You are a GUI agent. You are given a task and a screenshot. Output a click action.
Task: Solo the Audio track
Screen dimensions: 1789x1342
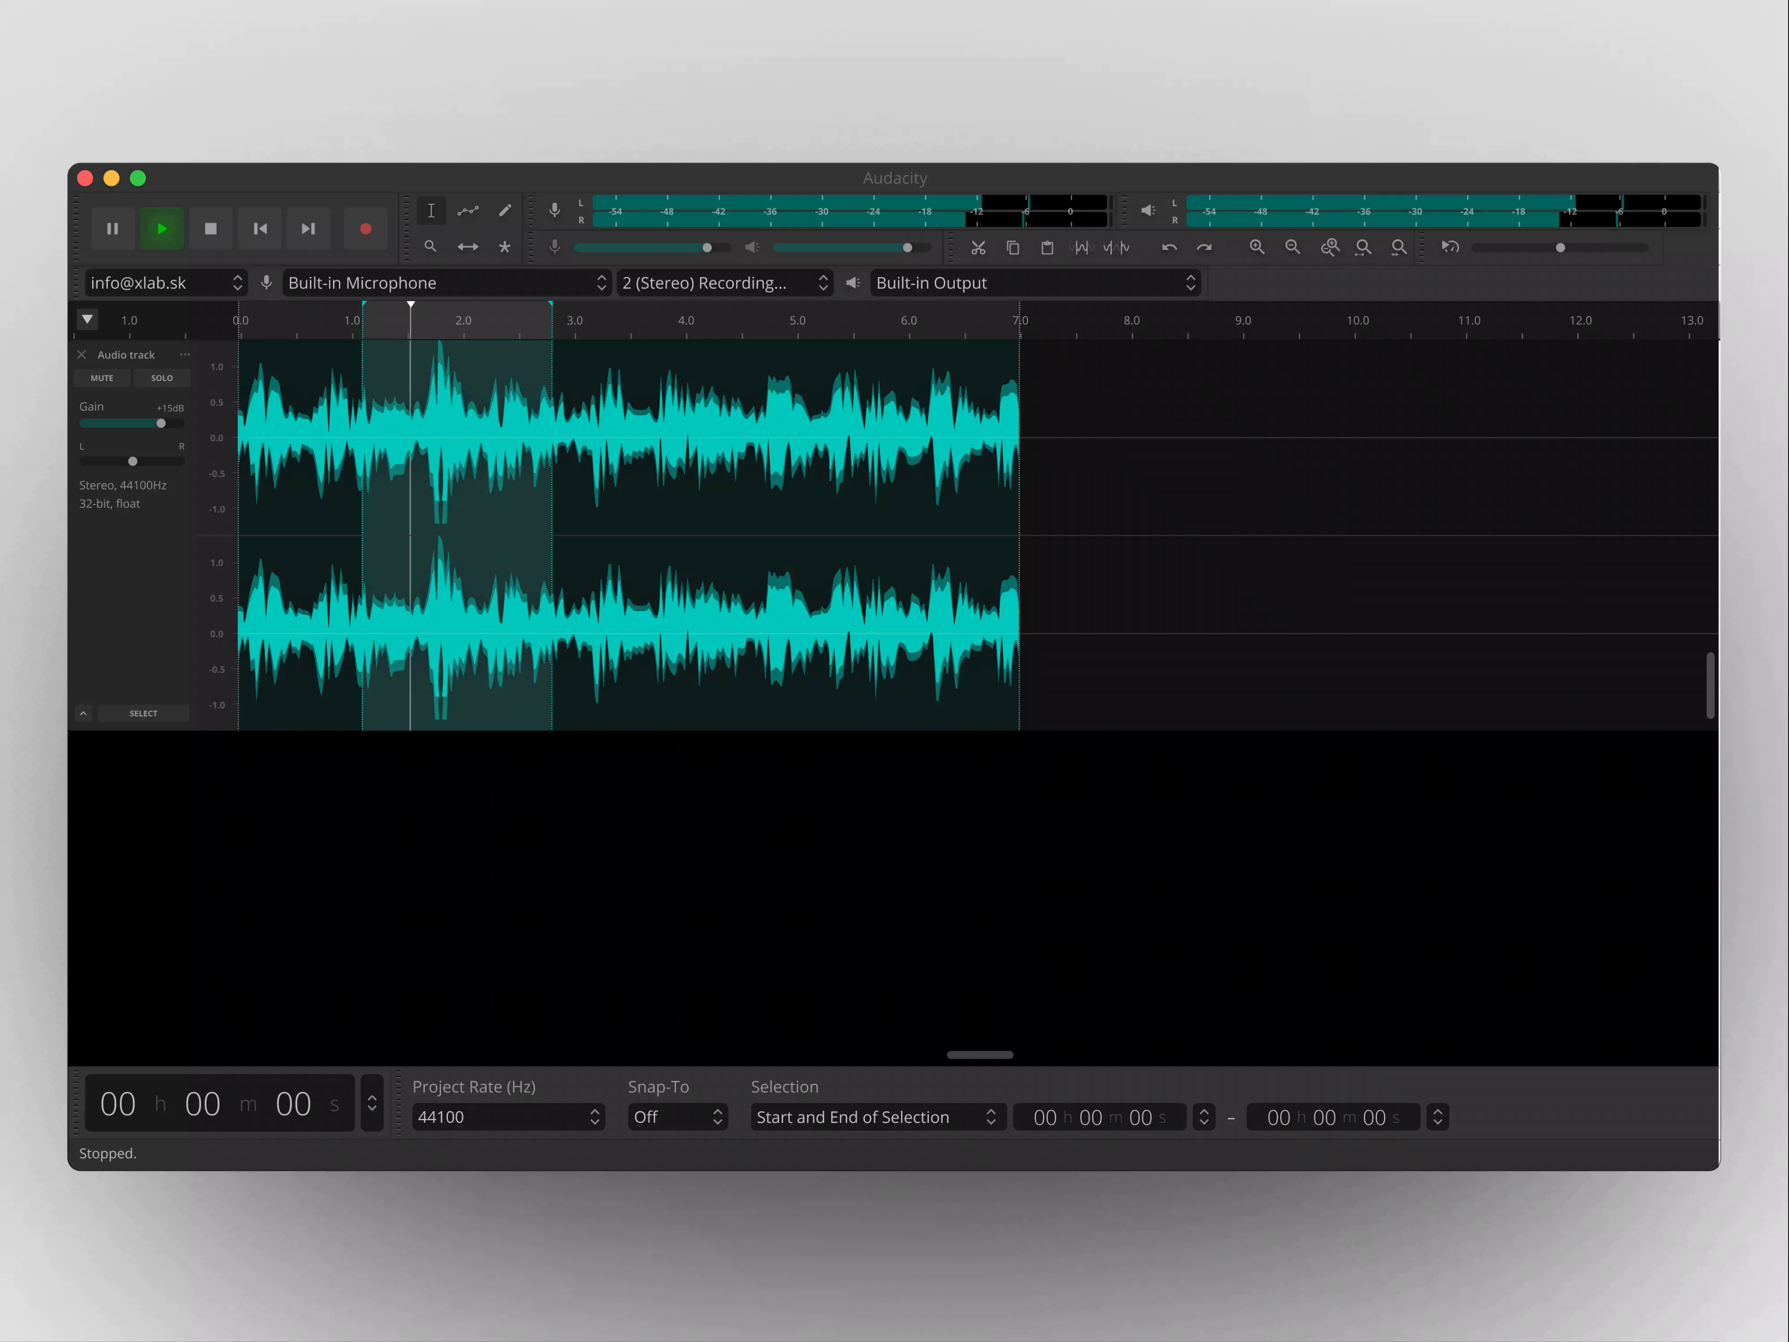162,378
